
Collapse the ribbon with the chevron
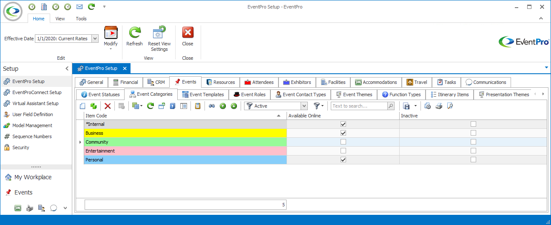(x=541, y=19)
